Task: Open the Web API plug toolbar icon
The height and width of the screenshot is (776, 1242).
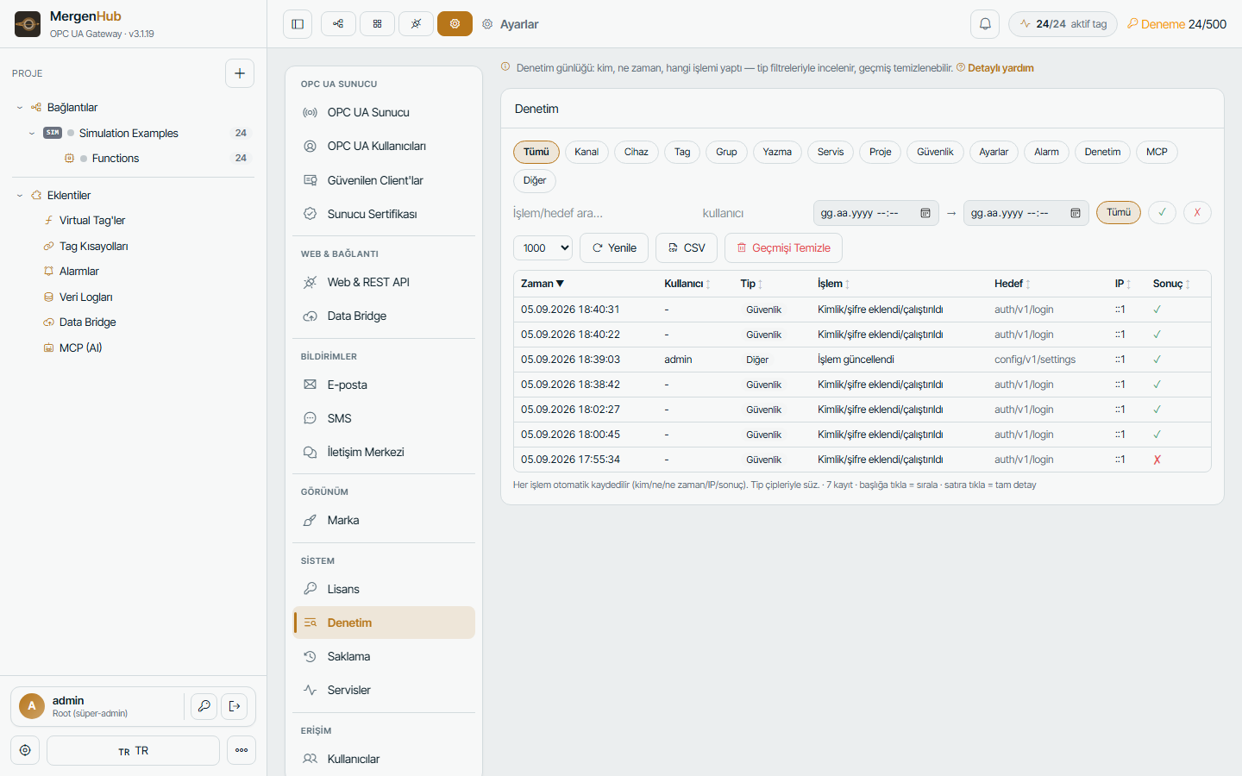Action: coord(416,24)
